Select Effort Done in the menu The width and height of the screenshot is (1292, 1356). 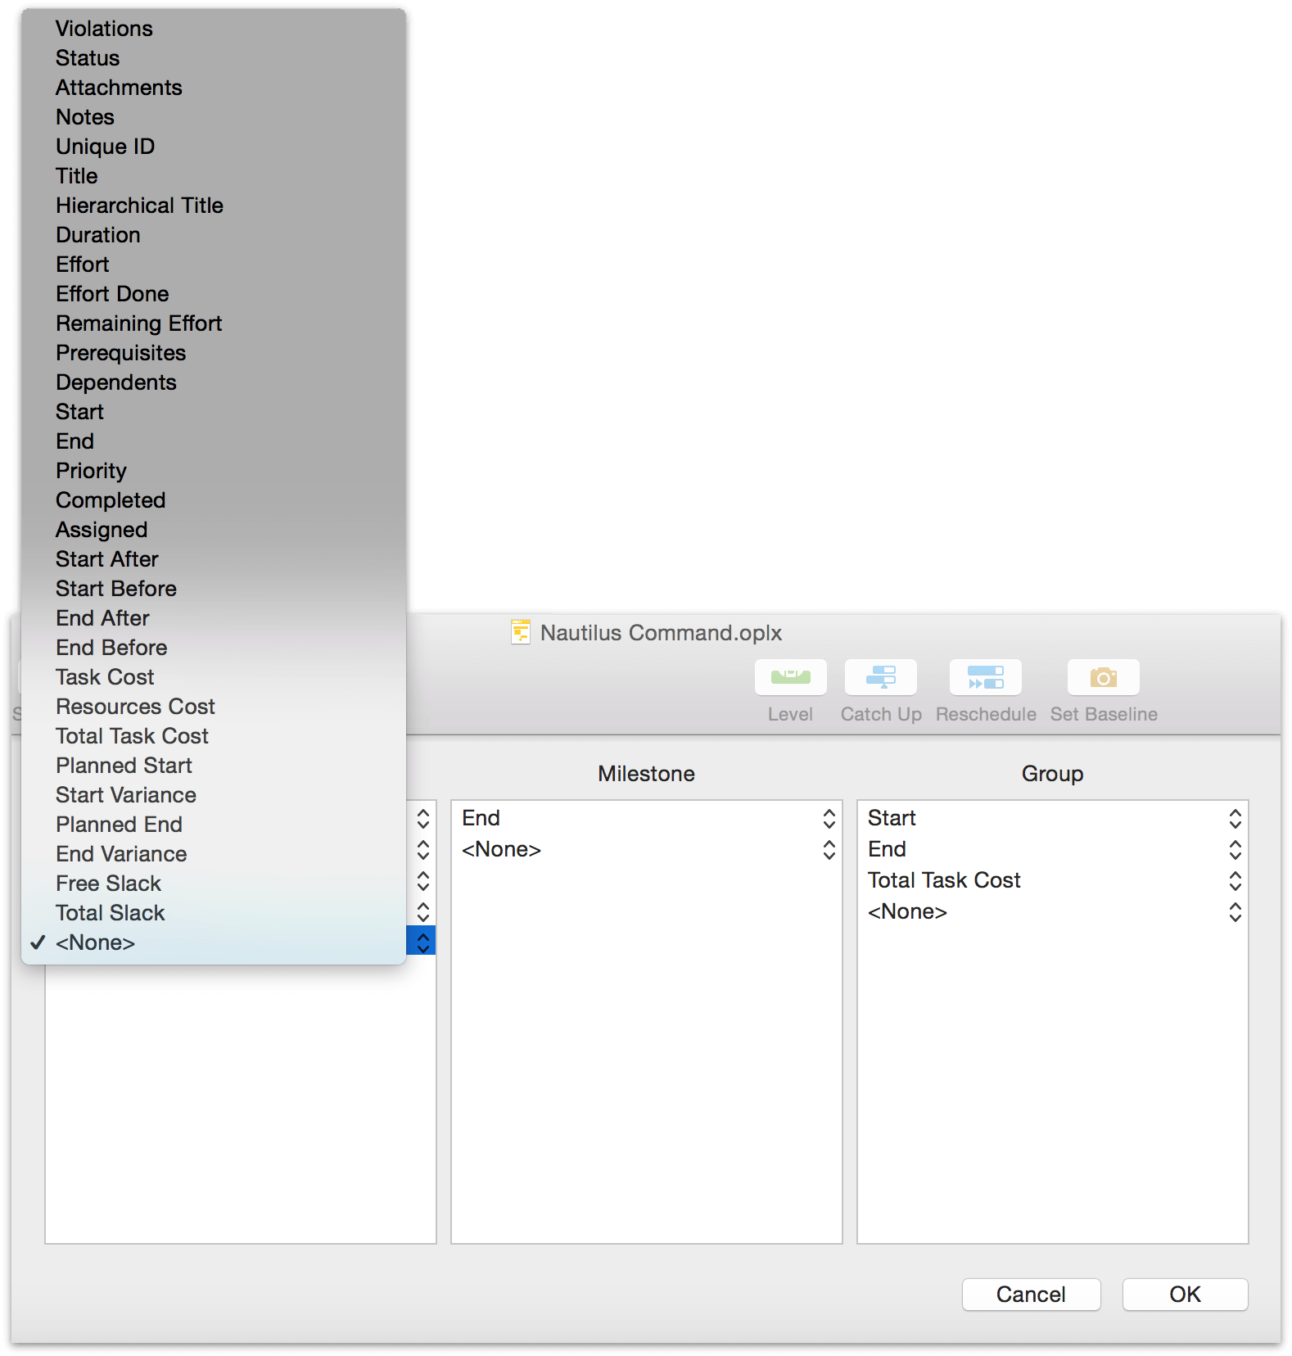(x=214, y=294)
